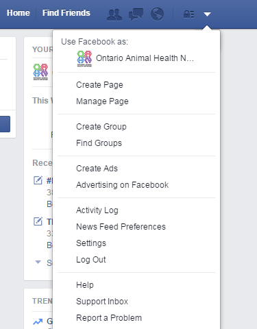Open the Messages chat bubbles icon
The width and height of the screenshot is (257, 329).
click(x=136, y=14)
